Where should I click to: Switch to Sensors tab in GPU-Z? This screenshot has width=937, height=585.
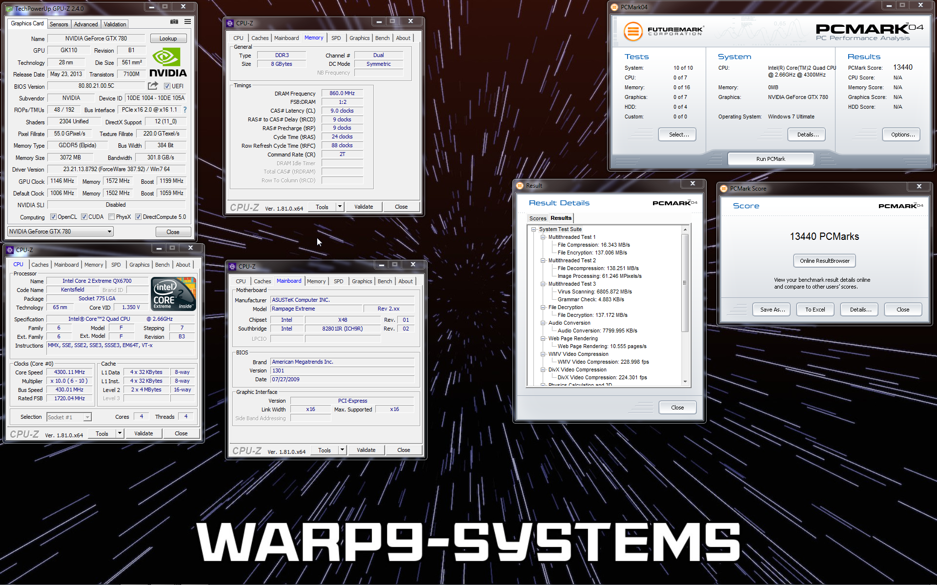coord(59,24)
